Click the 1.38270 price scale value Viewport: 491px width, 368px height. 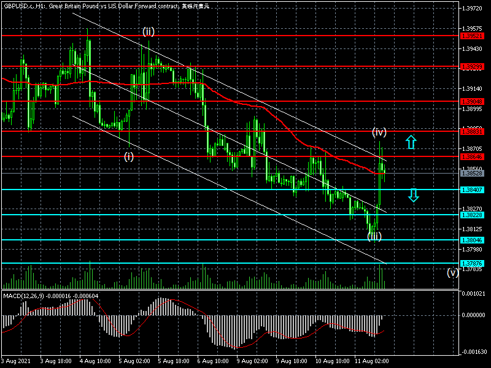[x=472, y=209]
